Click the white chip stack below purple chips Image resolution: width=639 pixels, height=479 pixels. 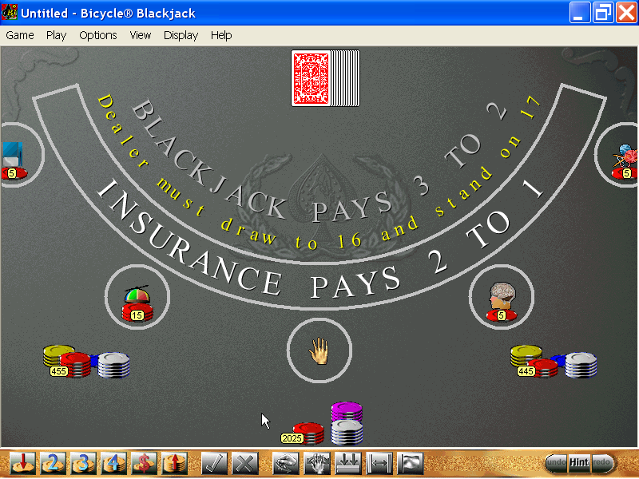tap(347, 433)
